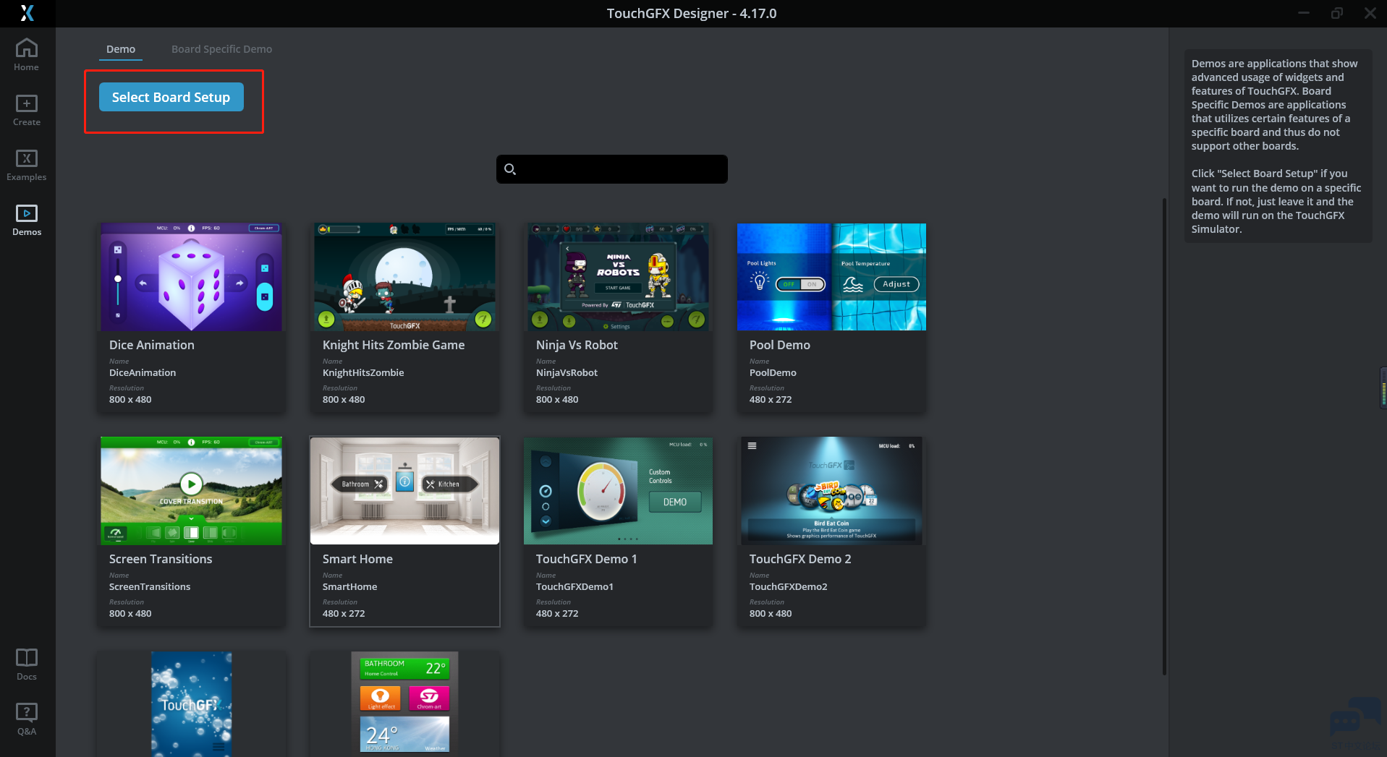Select the Dice Animation demo thumbnail
Viewport: 1387px width, 757px height.
tap(191, 277)
